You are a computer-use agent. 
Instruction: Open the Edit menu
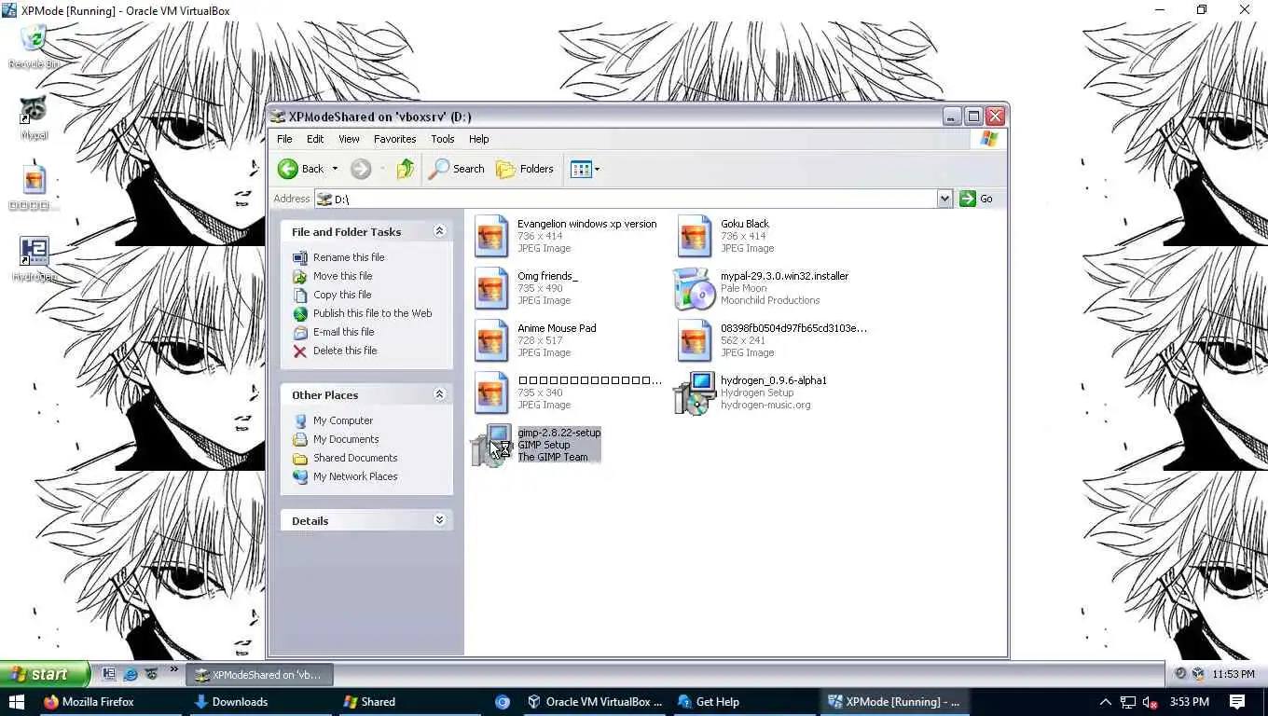pyautogui.click(x=315, y=139)
